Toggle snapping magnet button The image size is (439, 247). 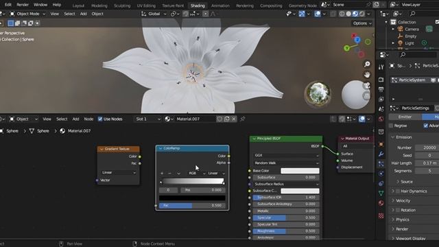point(186,14)
